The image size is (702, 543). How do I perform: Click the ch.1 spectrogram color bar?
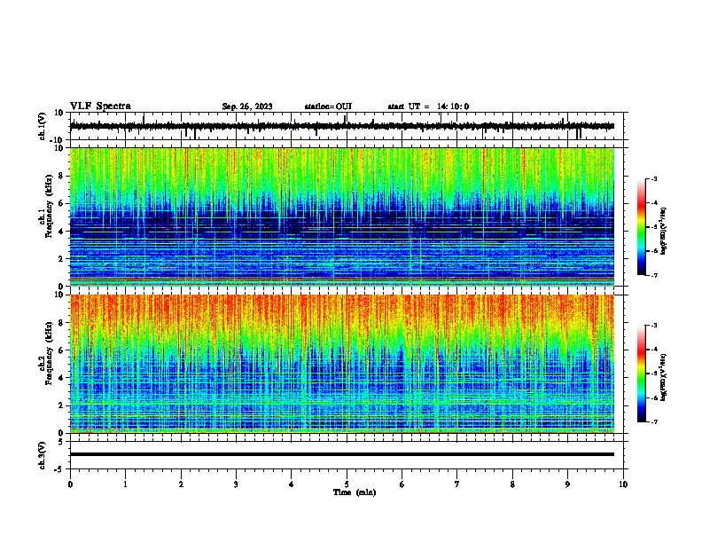pos(642,227)
